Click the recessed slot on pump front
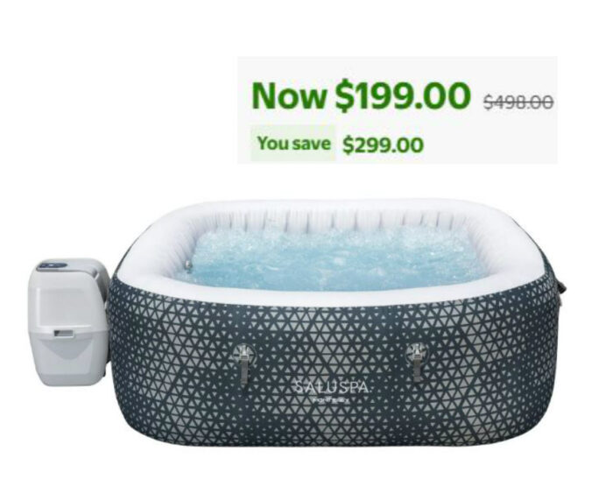This screenshot has height=494, width=613. [x=63, y=333]
